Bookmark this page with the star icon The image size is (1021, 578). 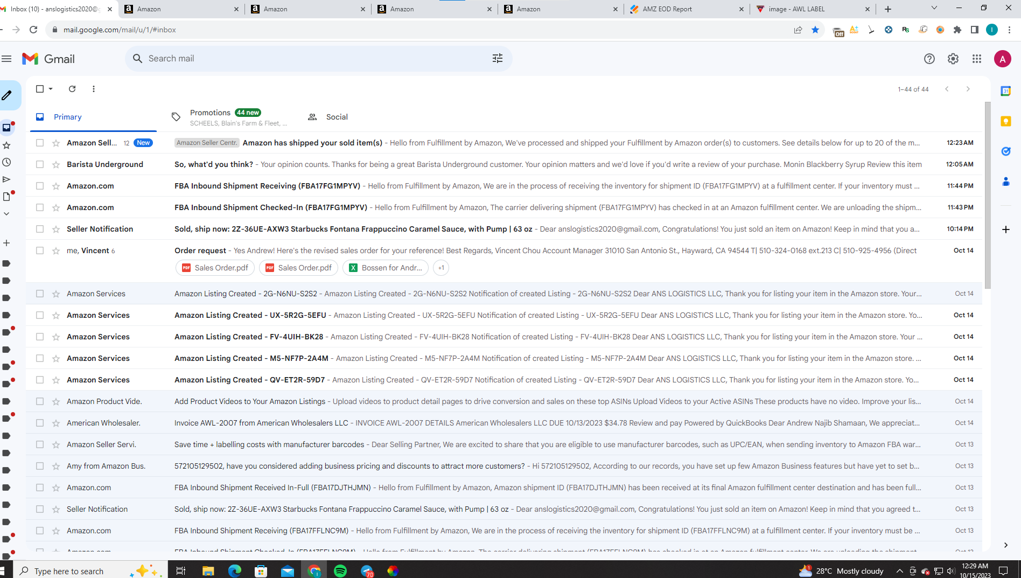tap(815, 30)
